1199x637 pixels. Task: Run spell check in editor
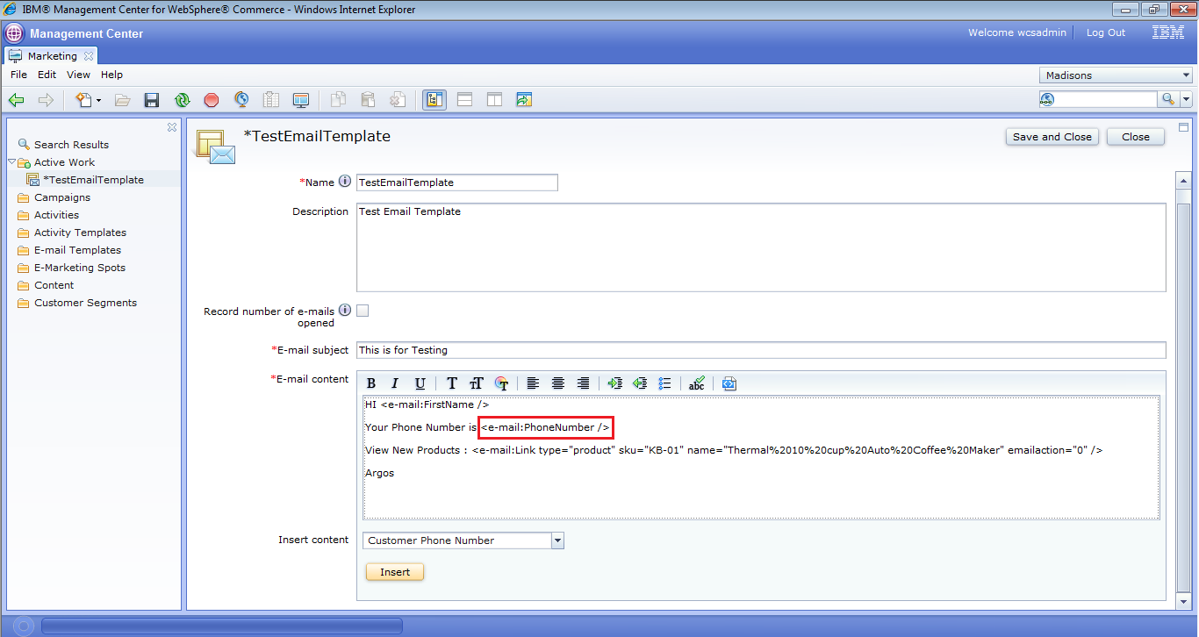point(697,383)
